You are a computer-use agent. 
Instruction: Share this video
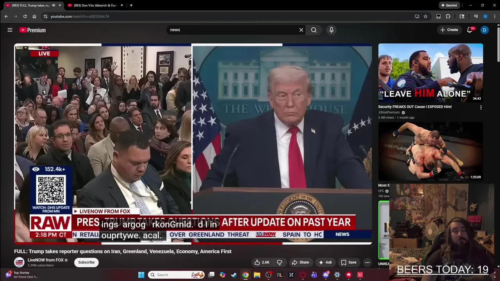pos(300,262)
